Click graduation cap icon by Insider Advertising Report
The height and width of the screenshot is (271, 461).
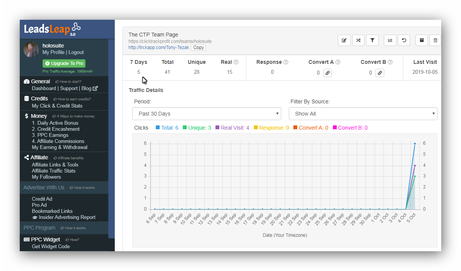pyautogui.click(x=35, y=217)
